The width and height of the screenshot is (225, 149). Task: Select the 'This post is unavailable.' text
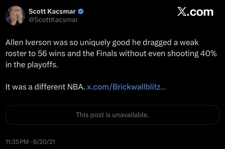(112, 115)
